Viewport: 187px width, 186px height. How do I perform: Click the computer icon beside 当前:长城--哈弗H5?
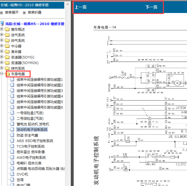[2, 24]
